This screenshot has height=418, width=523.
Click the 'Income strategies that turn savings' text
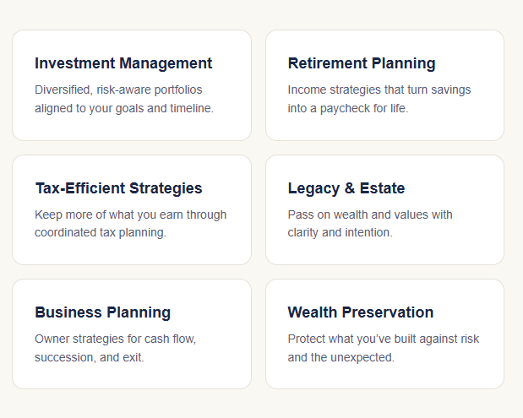click(379, 90)
